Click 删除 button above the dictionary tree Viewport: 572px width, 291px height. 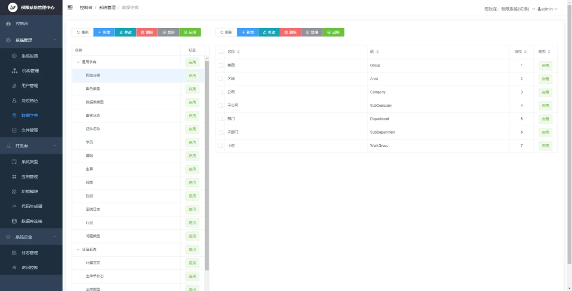pyautogui.click(x=147, y=32)
